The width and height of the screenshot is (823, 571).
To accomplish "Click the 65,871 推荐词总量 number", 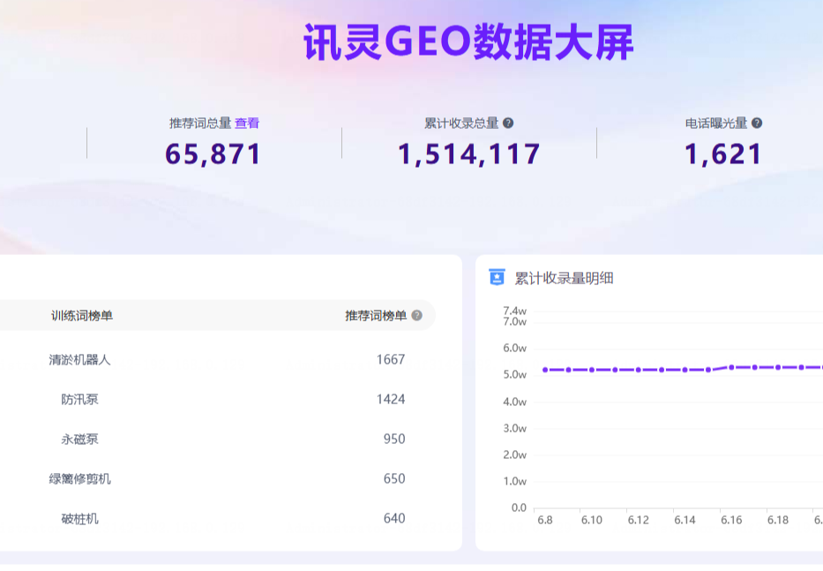I will pyautogui.click(x=213, y=154).
